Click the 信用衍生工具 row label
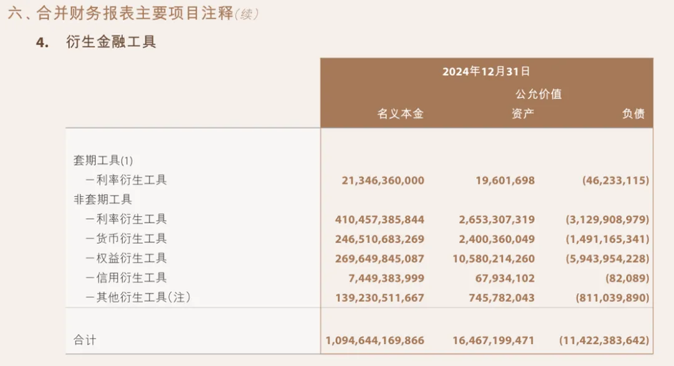Screen dimensions: 674x366 click(126, 278)
